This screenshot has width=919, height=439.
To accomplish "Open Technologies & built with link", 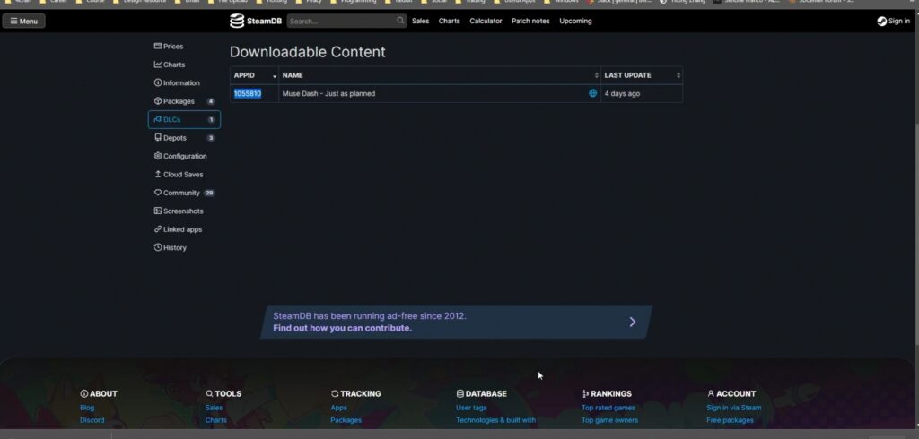I will point(495,420).
